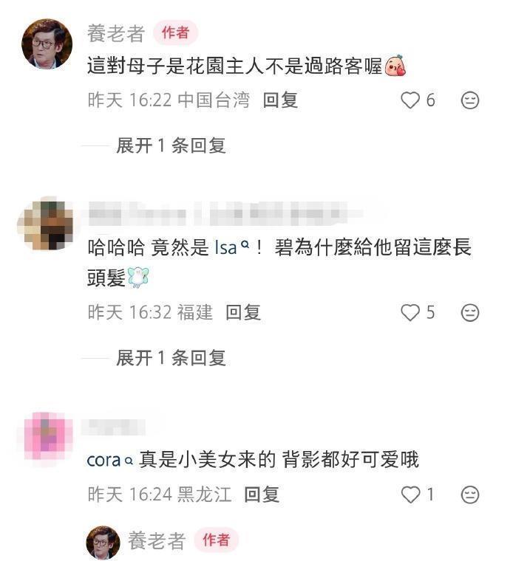The width and height of the screenshot is (510, 561).
Task: Like the 黑龙江 comment with 1 like
Action: point(410,495)
